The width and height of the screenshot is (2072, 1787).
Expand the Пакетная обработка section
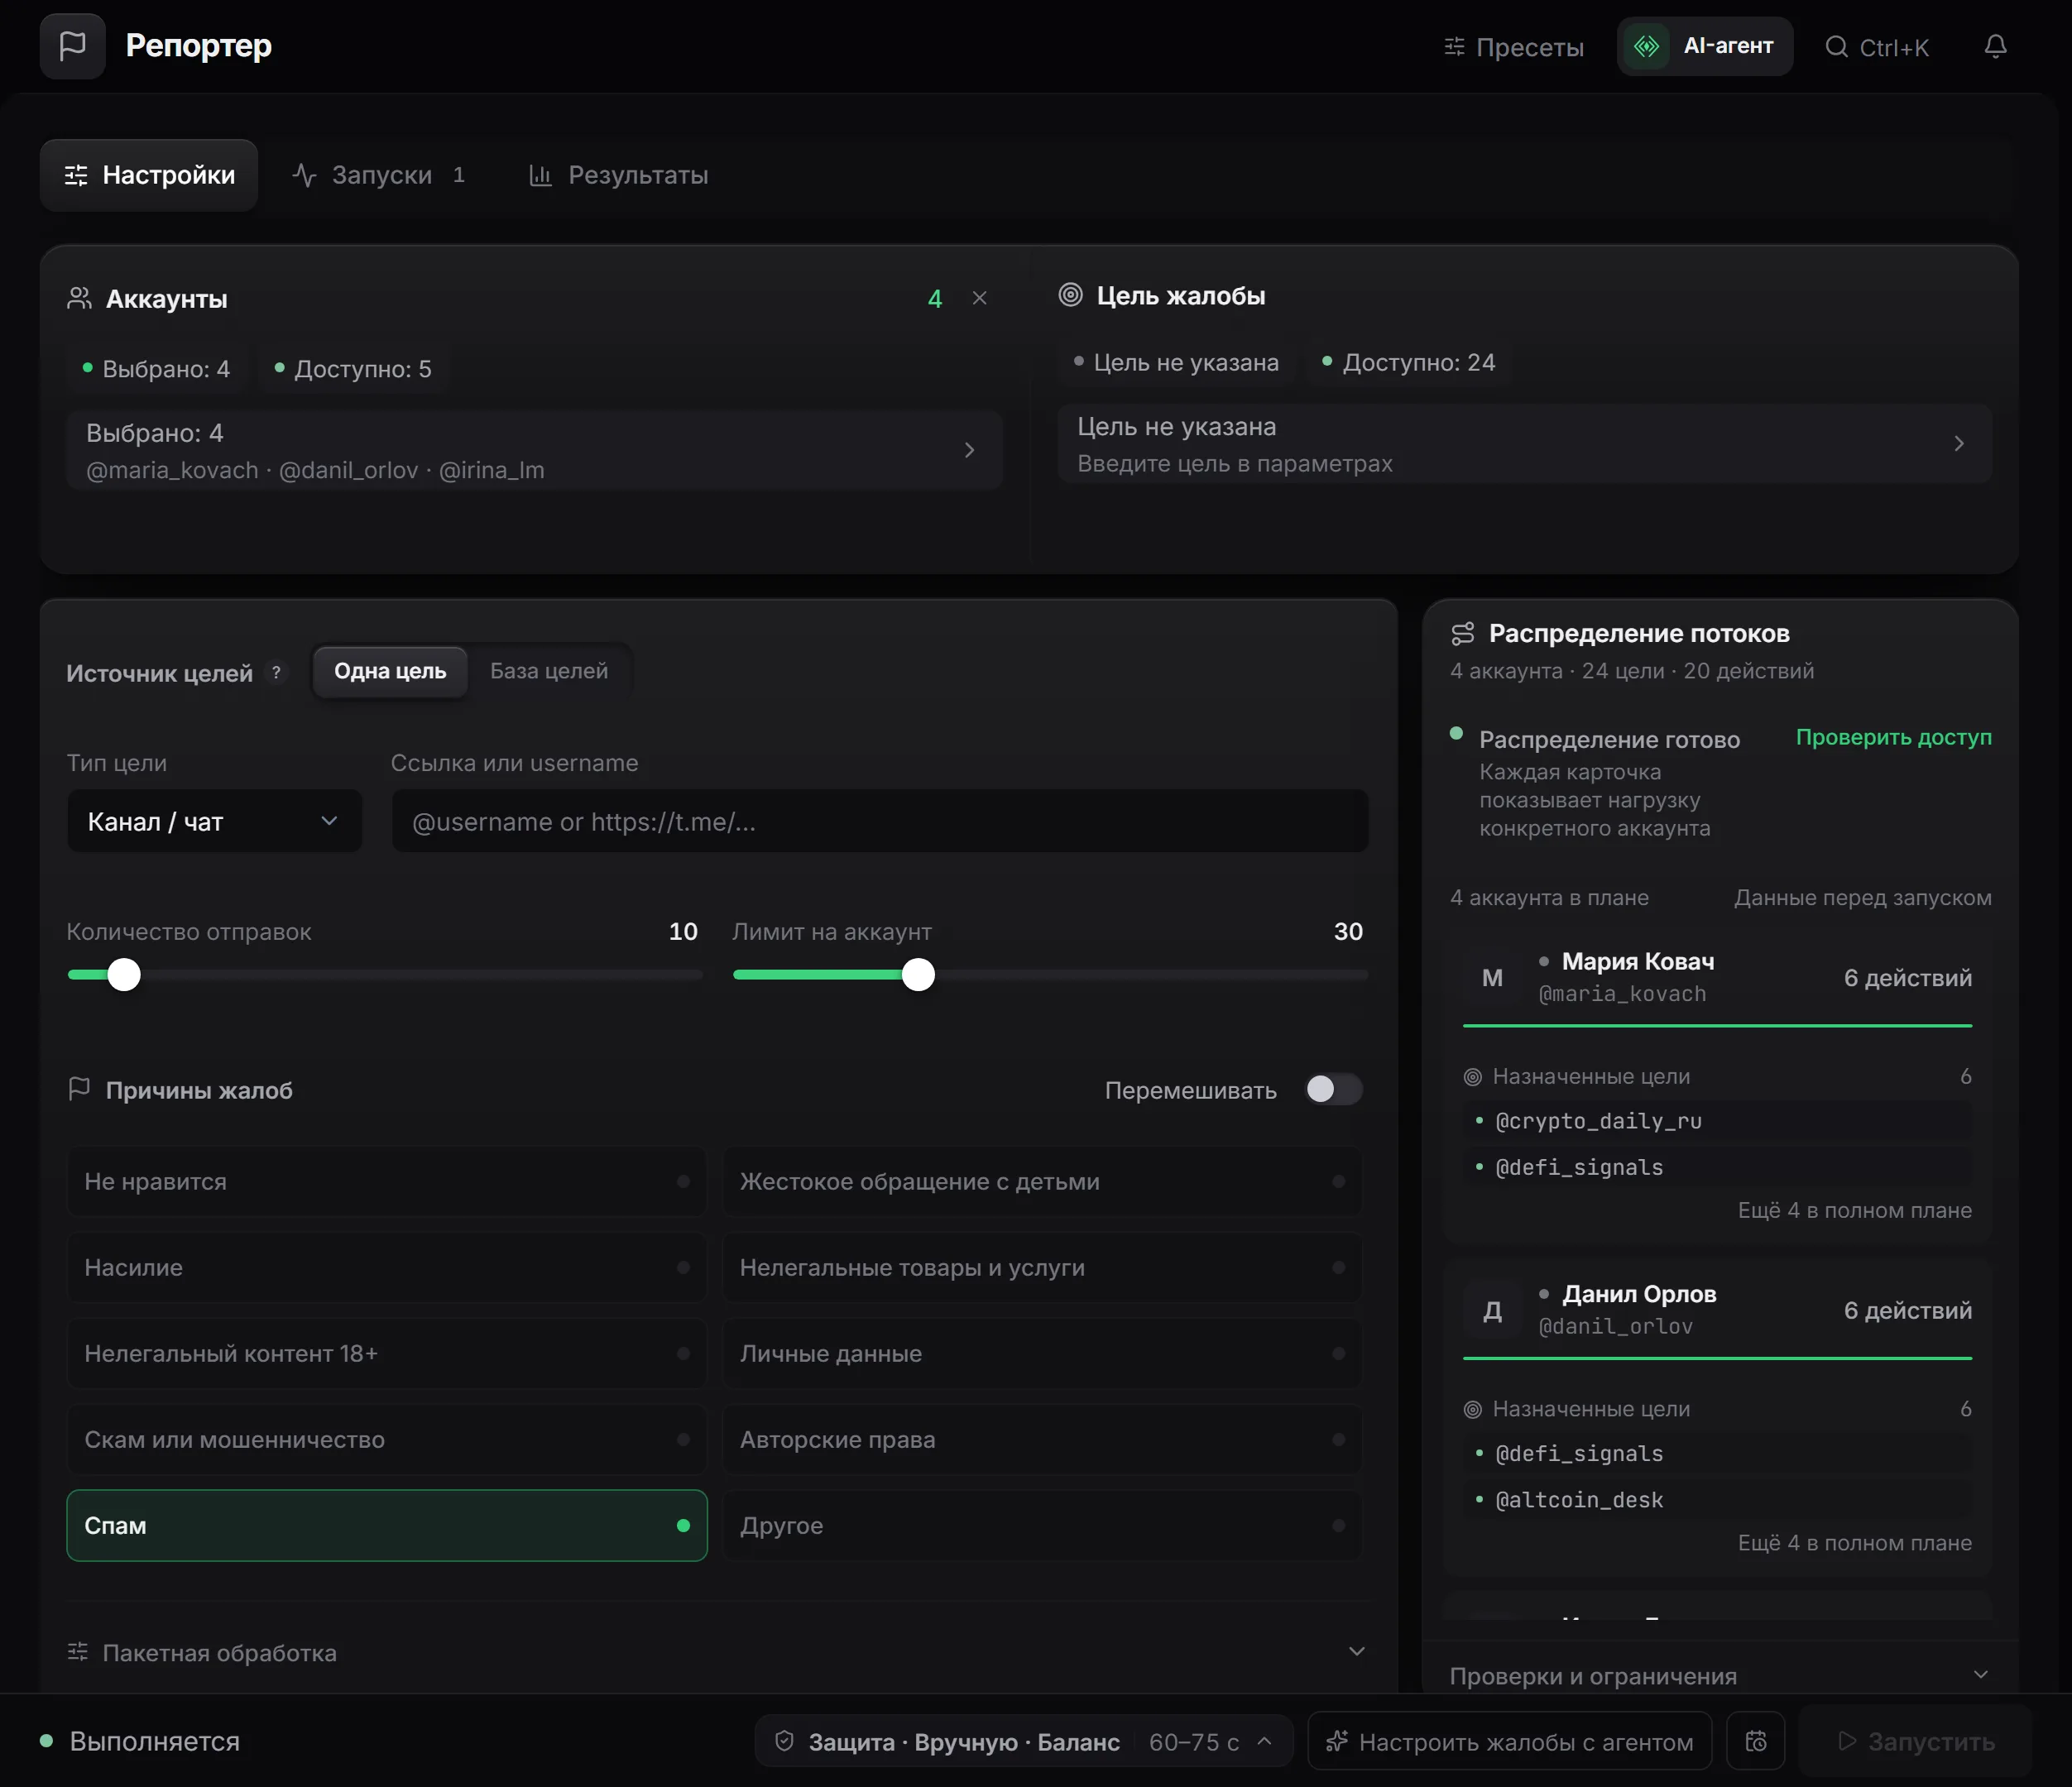click(716, 1652)
